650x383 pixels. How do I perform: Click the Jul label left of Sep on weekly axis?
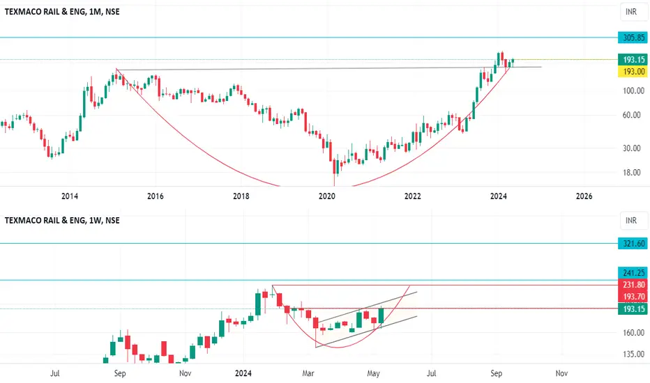click(x=54, y=373)
